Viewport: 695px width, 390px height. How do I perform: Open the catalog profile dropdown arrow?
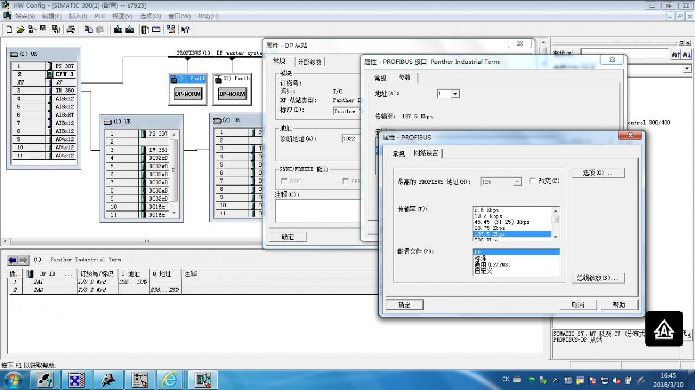click(x=687, y=69)
